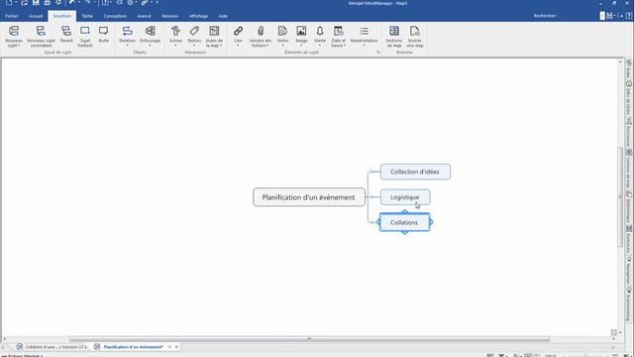Click Insérer une map
The height and width of the screenshot is (357, 634).
[x=414, y=37]
